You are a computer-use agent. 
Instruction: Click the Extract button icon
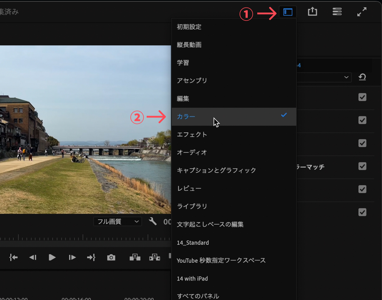154,257
